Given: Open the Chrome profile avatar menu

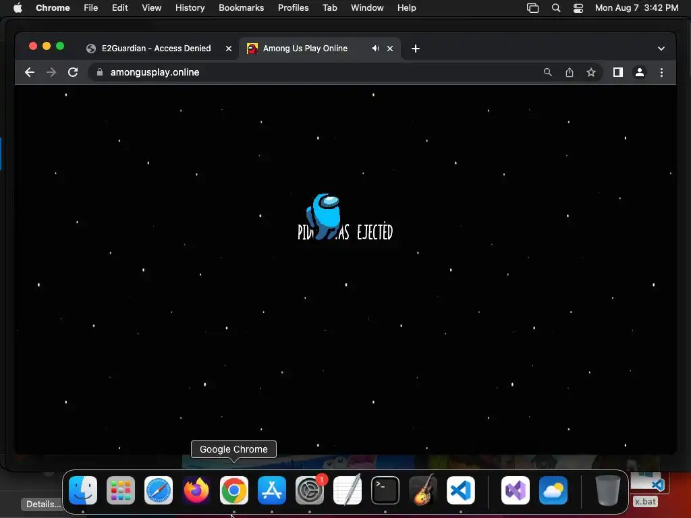Looking at the screenshot, I should [x=640, y=72].
